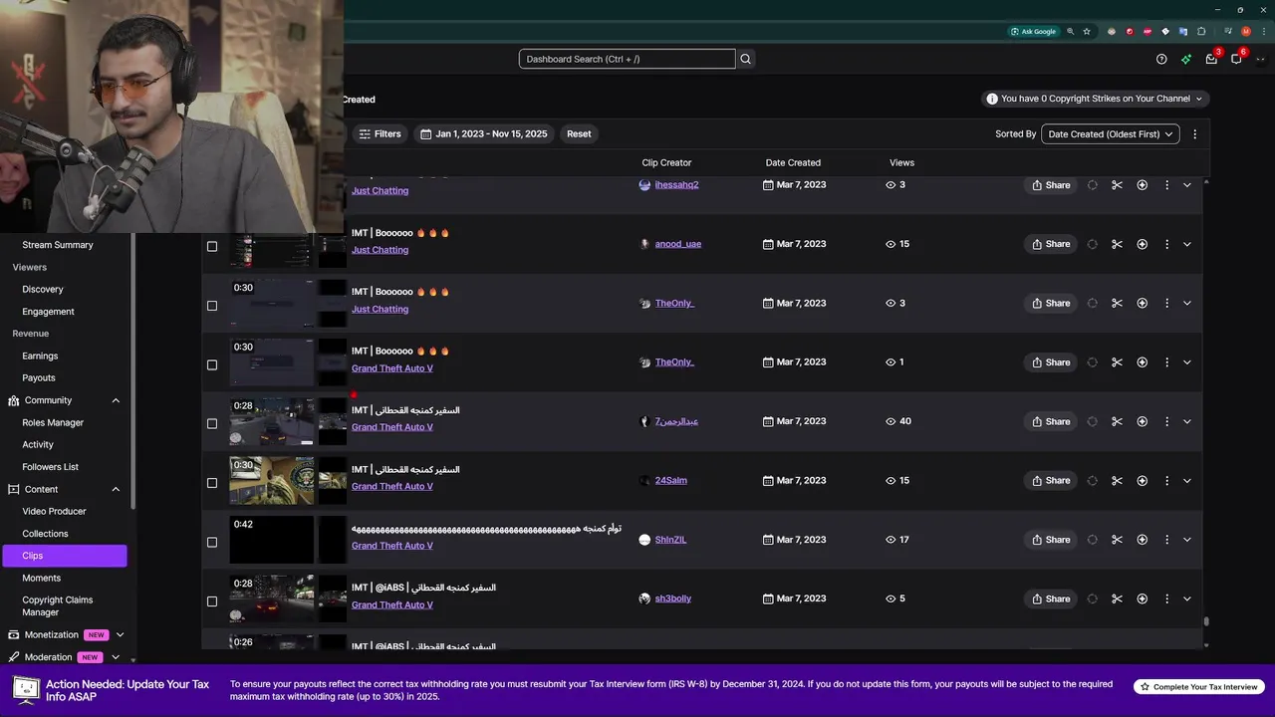The height and width of the screenshot is (717, 1275).
Task: Click the Reset filters button
Action: coord(579,133)
